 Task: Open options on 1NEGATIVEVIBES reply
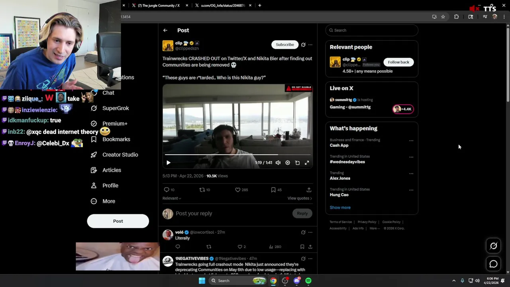[x=310, y=259]
